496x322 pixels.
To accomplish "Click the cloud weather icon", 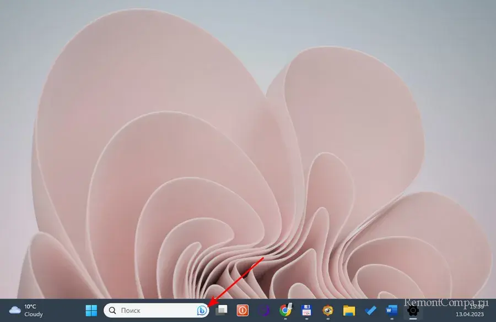I will (x=15, y=310).
